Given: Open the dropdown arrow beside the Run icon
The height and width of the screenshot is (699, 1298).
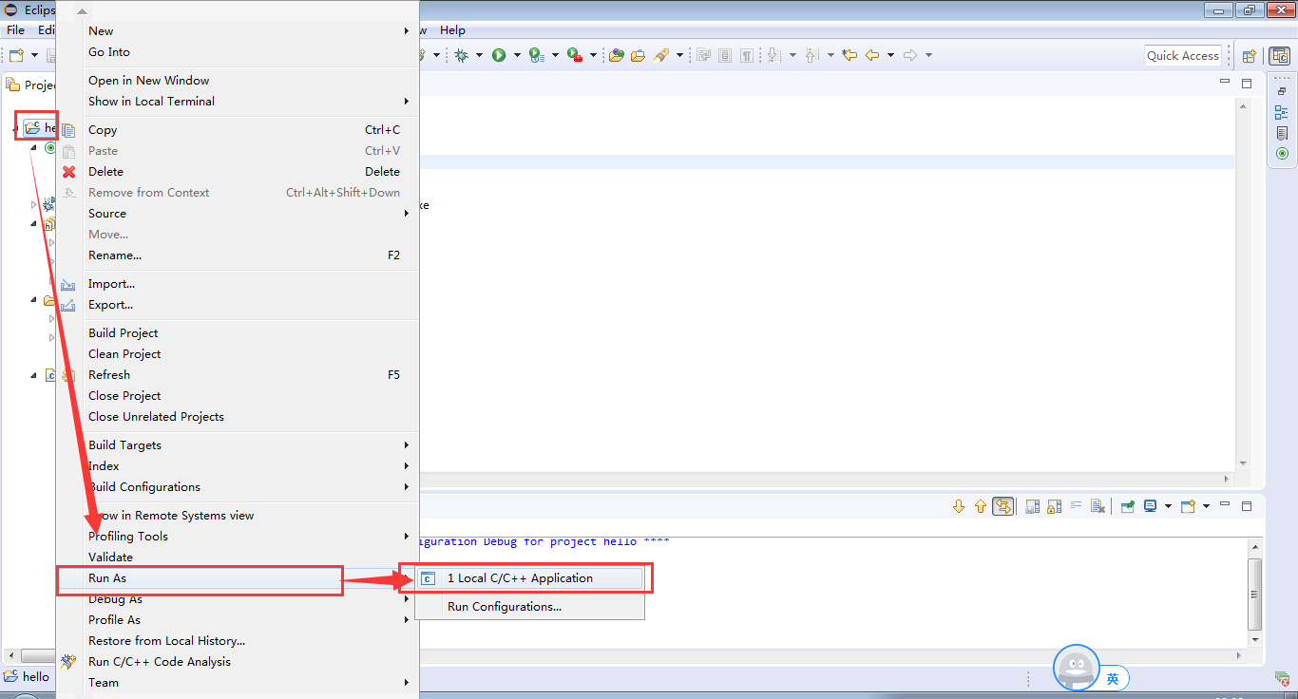Looking at the screenshot, I should (516, 54).
